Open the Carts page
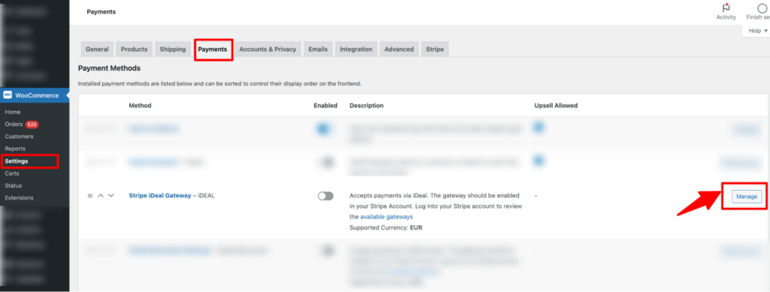This screenshot has height=292, width=770. (12, 173)
